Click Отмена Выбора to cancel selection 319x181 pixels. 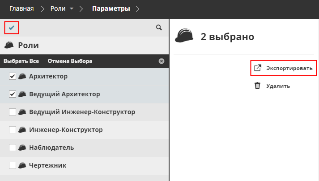(70, 61)
